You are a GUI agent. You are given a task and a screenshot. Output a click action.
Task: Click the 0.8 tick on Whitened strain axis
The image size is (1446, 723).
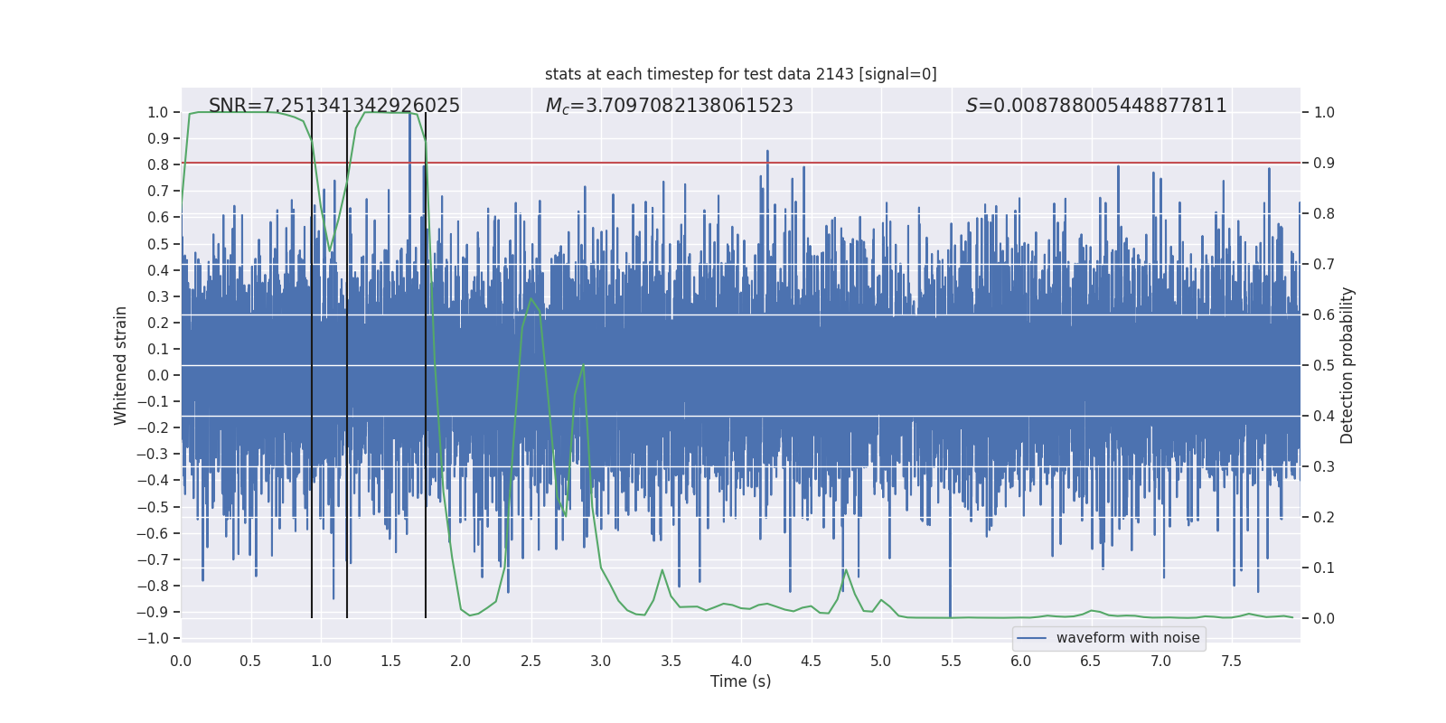pyautogui.click(x=158, y=165)
